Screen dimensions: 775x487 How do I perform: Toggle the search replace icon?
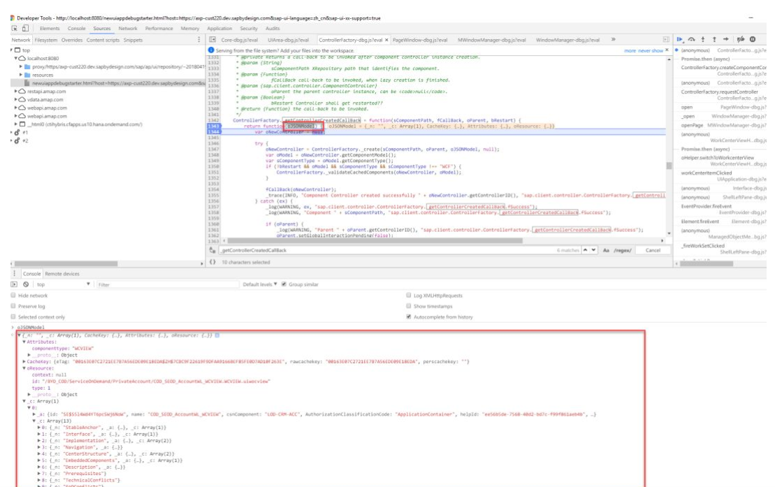click(212, 250)
